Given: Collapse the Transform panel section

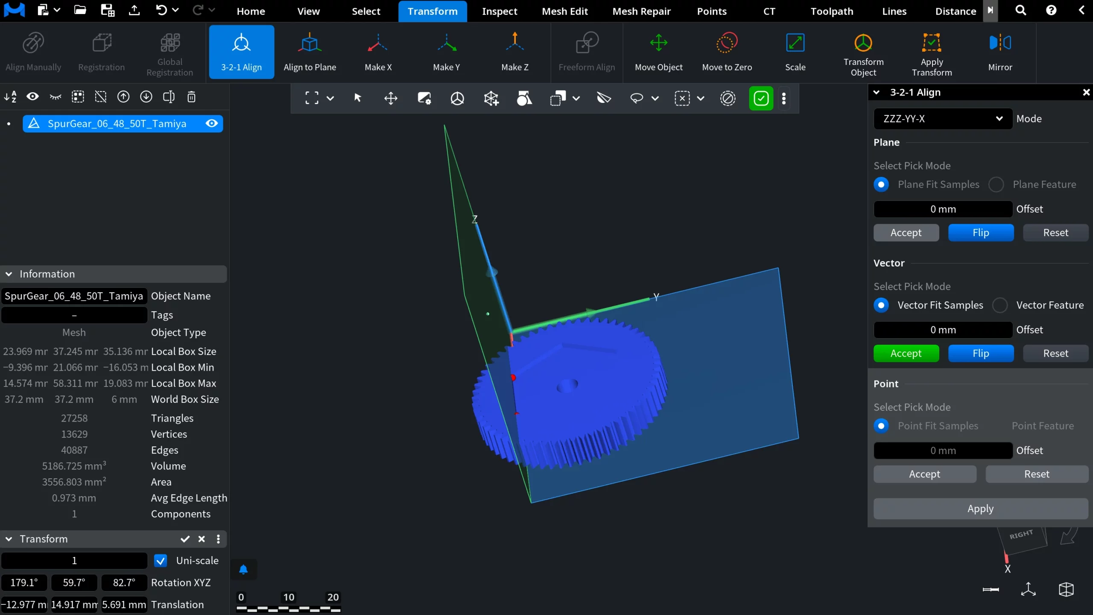Looking at the screenshot, I should [9, 539].
